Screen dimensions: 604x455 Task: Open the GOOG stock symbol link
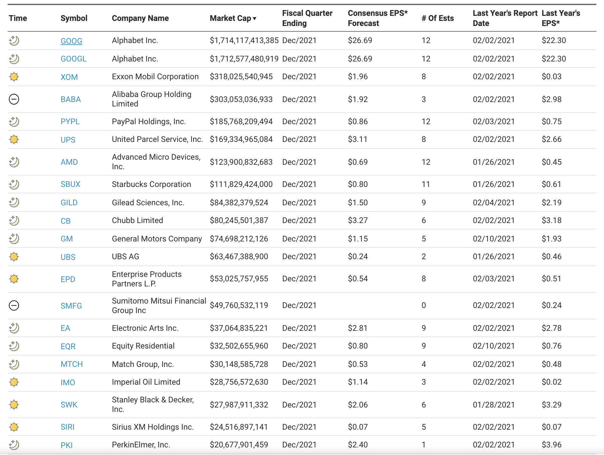72,41
